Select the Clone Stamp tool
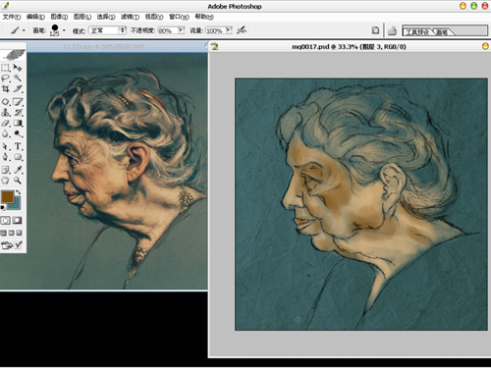The height and width of the screenshot is (368, 491). point(6,113)
